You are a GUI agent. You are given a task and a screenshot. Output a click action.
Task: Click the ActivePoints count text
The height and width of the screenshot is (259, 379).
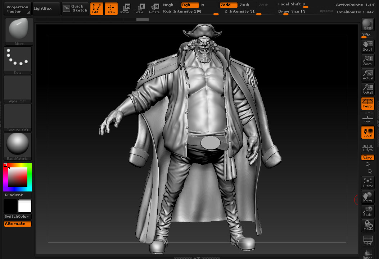click(355, 5)
